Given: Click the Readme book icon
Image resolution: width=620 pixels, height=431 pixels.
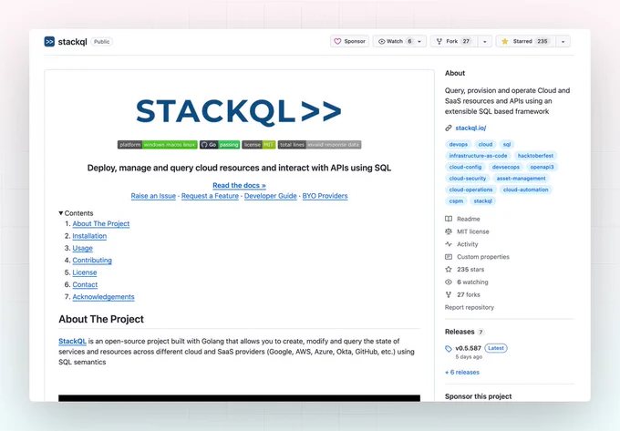Looking at the screenshot, I should coord(449,219).
